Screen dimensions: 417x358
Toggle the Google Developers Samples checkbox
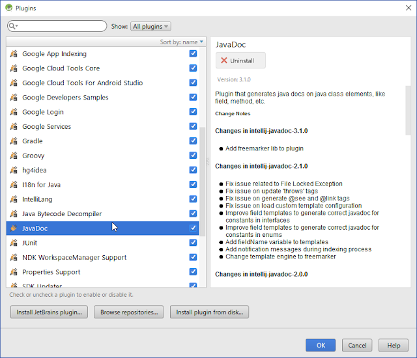click(193, 98)
